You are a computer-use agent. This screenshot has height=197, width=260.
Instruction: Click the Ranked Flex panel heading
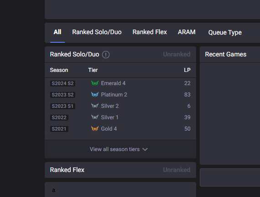point(67,170)
